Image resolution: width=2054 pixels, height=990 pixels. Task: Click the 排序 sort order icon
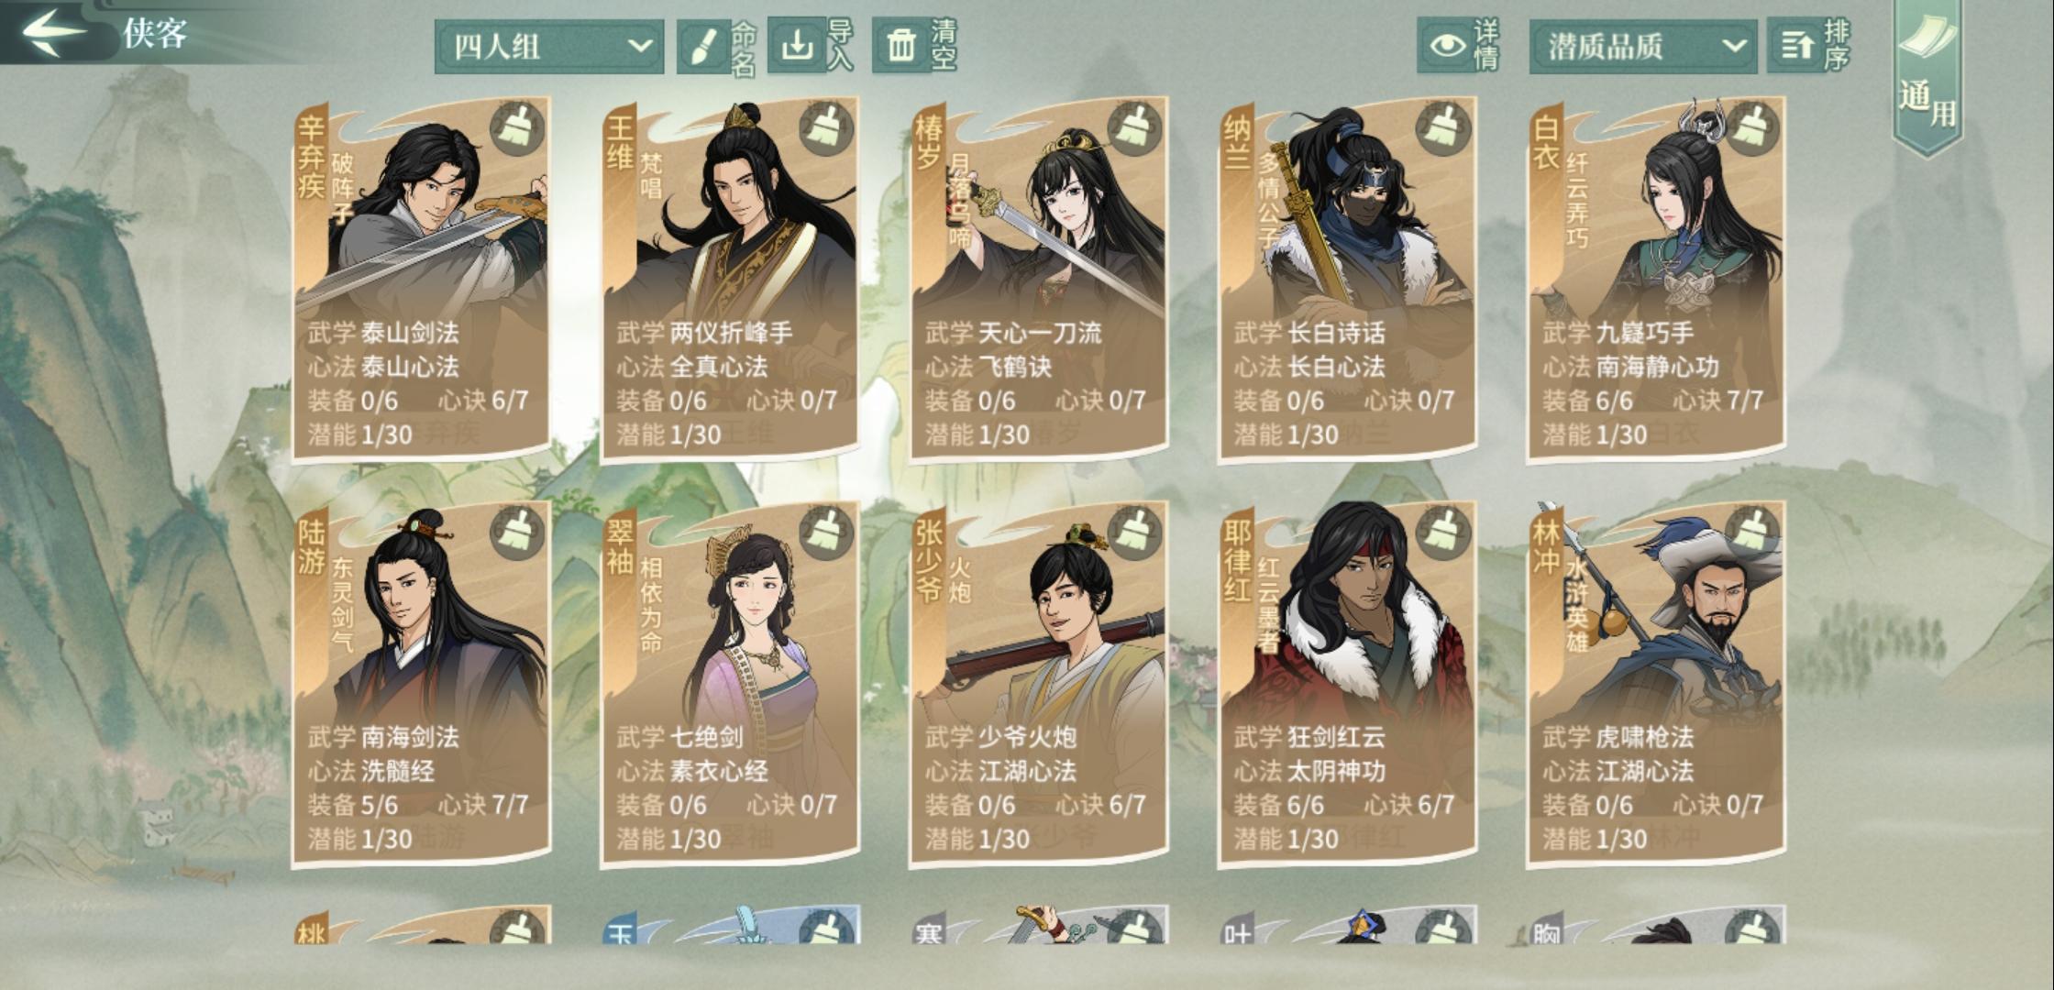1795,45
